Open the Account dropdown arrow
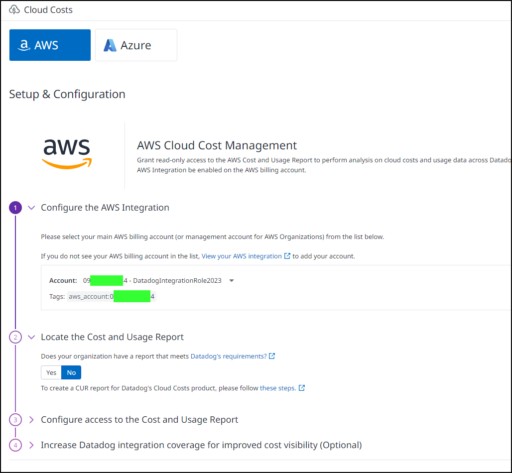The width and height of the screenshot is (512, 473). point(232,281)
